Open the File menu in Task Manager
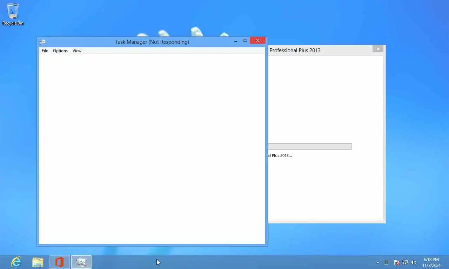449x269 pixels. [x=45, y=51]
